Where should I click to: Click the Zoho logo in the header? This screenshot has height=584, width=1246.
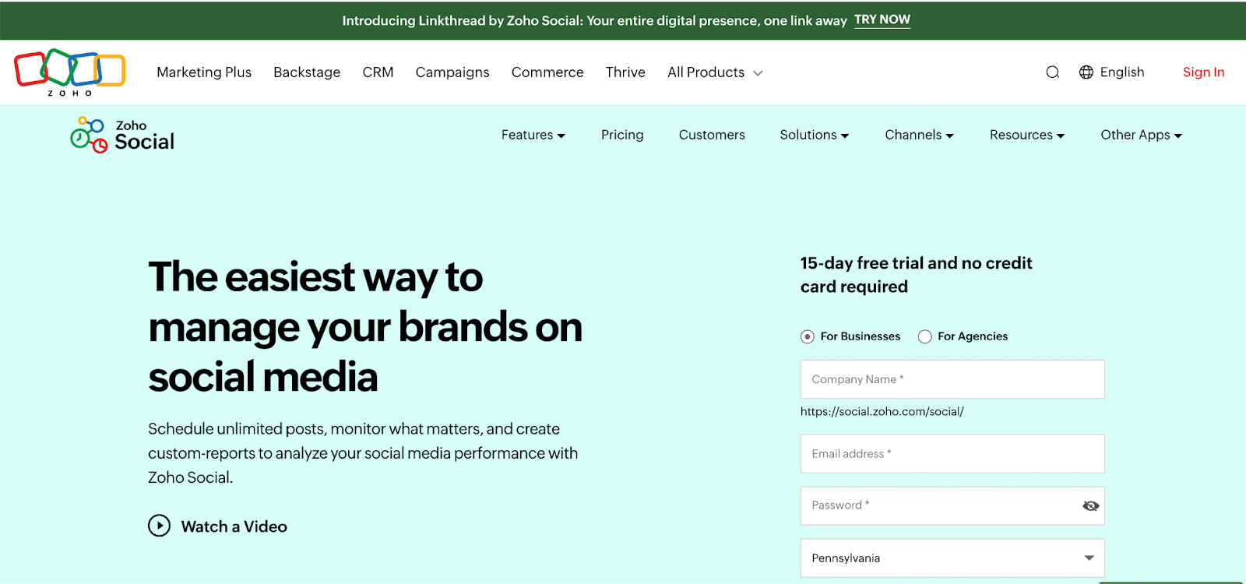[x=69, y=72]
